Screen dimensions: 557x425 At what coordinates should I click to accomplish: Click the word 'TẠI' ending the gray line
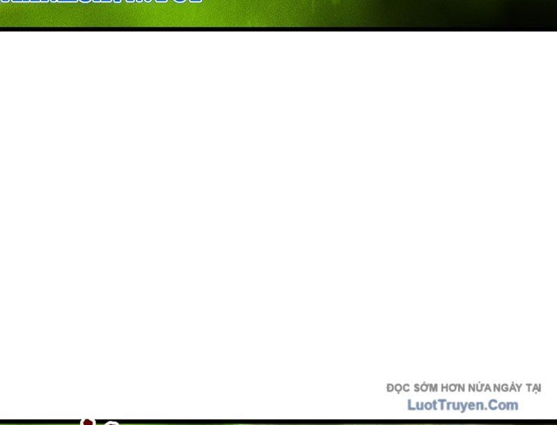(x=533, y=388)
